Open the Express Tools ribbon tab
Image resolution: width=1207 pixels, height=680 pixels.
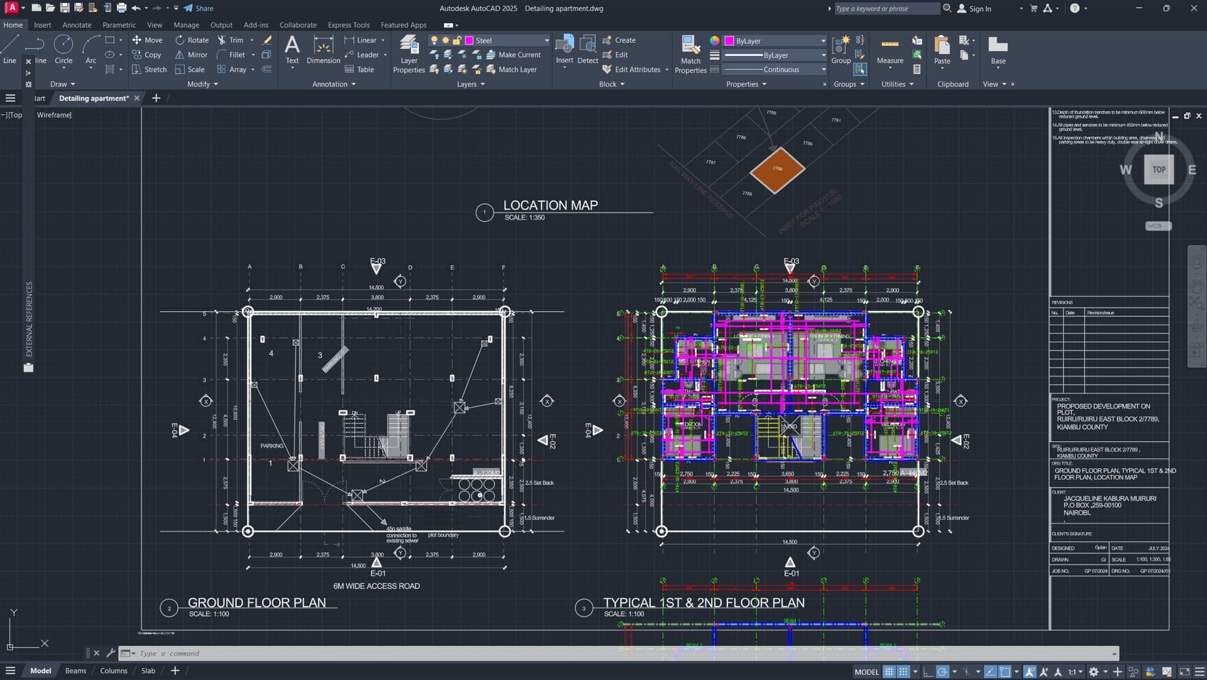pyautogui.click(x=348, y=25)
